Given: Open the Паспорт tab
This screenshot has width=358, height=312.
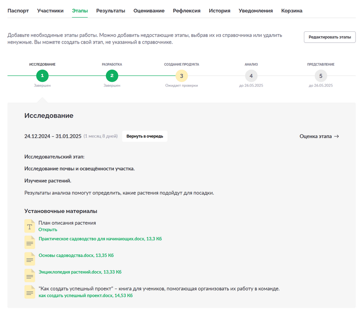Looking at the screenshot, I should pyautogui.click(x=18, y=11).
